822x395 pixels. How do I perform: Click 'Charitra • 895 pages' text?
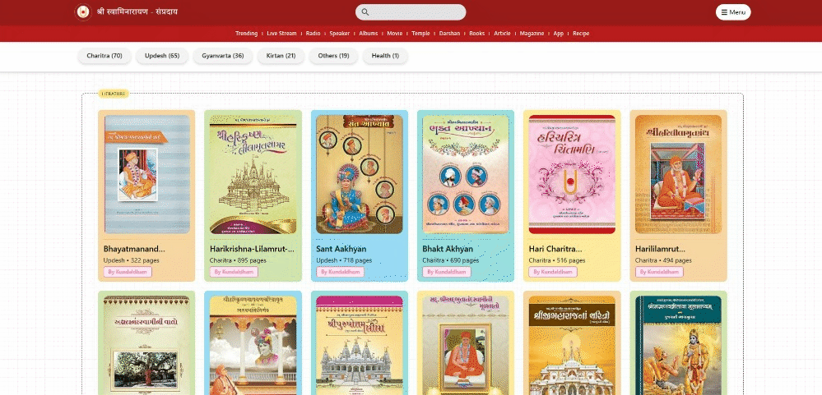(x=239, y=260)
